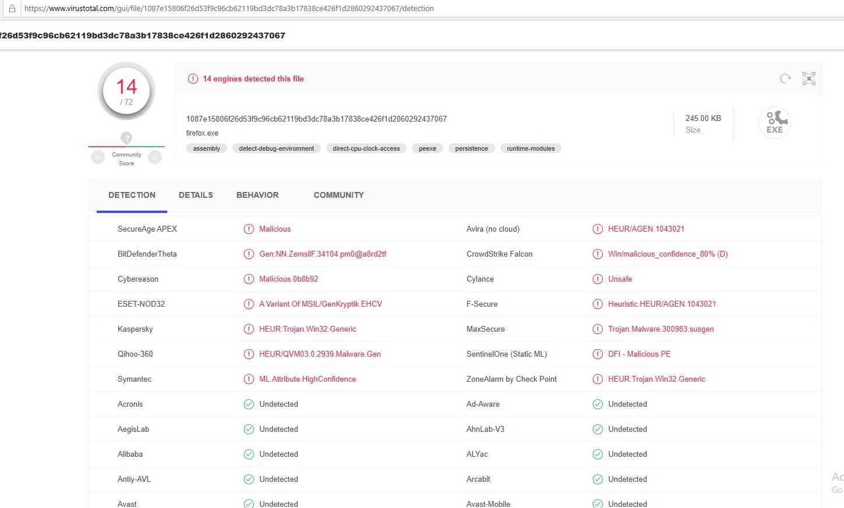Screen dimensions: 844x508
Task: Switch to the DETAILS tab
Action: click(x=196, y=195)
